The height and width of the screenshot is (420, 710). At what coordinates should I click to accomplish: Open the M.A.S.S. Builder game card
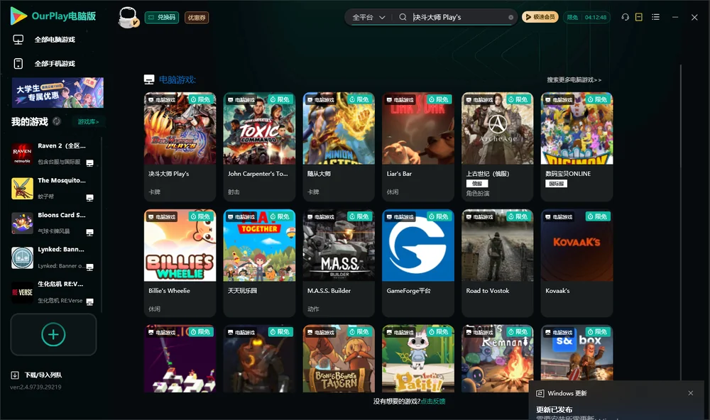coord(339,263)
